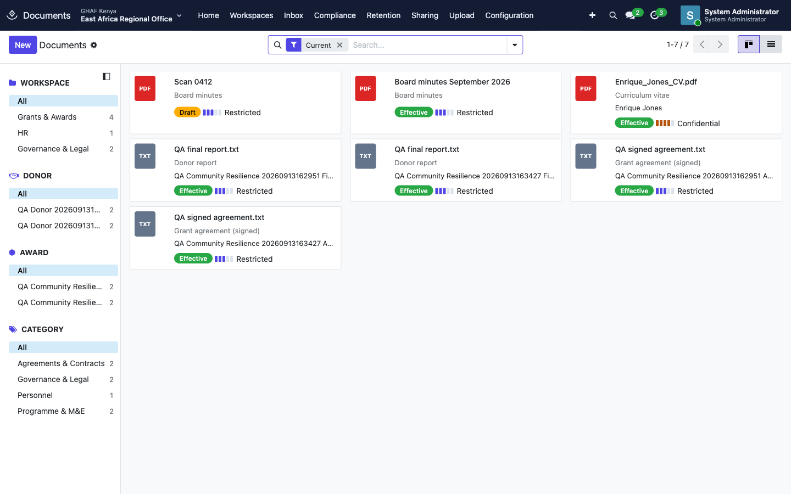Image resolution: width=791 pixels, height=494 pixels.
Task: Click the Confidential sensitivity bars on Enrique_Jones_CV
Action: tap(665, 123)
